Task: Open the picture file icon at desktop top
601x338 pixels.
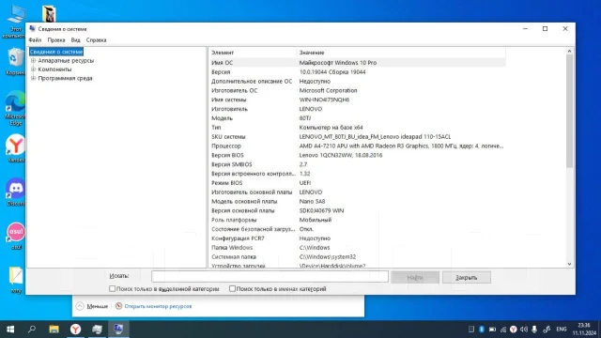Action: click(49, 14)
